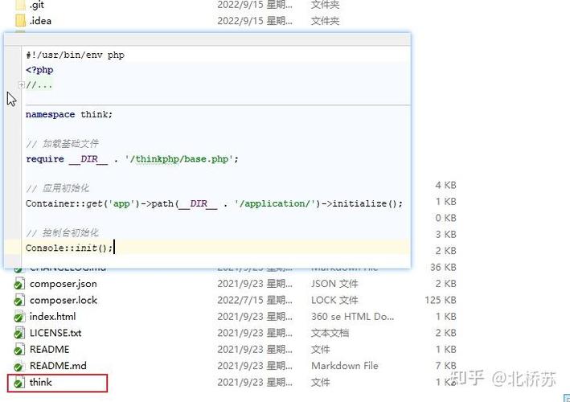Click the #!/usr/bin/env php shebang line

coord(76,55)
